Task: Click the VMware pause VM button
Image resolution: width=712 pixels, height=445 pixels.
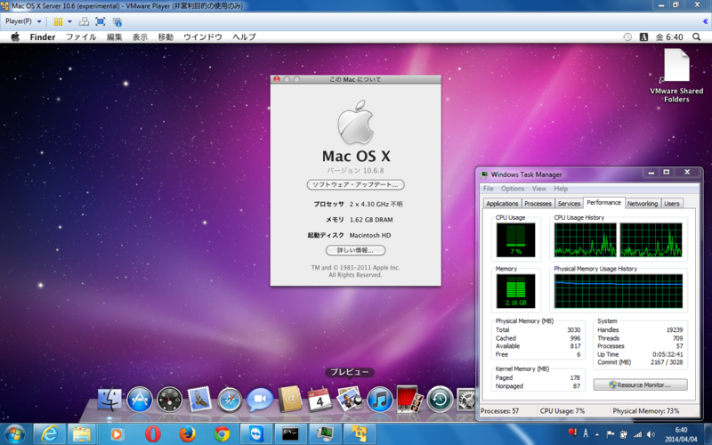Action: pyautogui.click(x=58, y=21)
